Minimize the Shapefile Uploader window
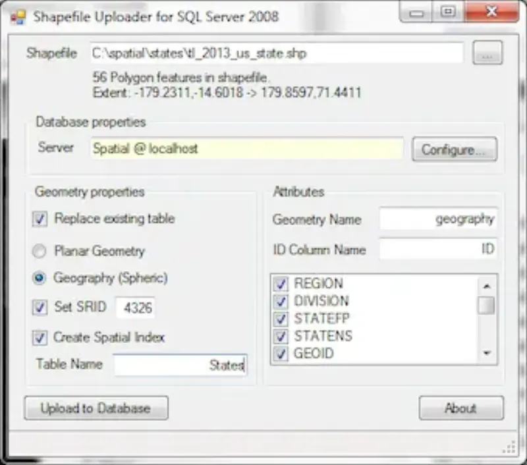This screenshot has height=465, width=527. pyautogui.click(x=416, y=12)
